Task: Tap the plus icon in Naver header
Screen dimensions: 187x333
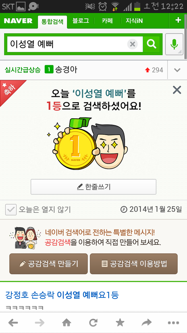Action: [x=178, y=20]
